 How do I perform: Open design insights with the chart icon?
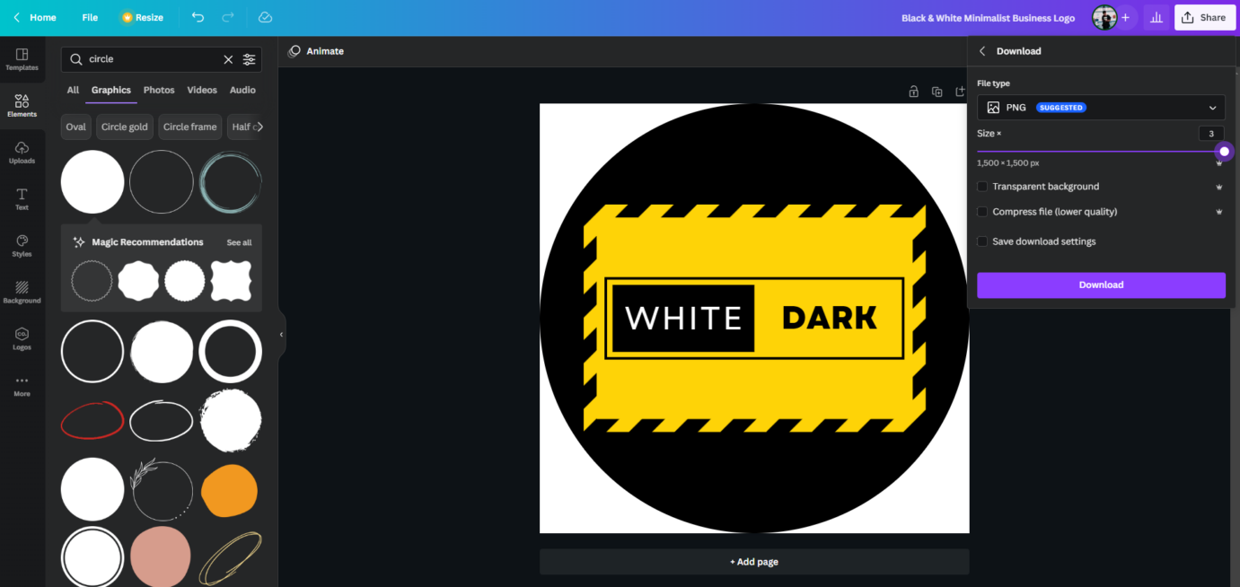[1156, 17]
